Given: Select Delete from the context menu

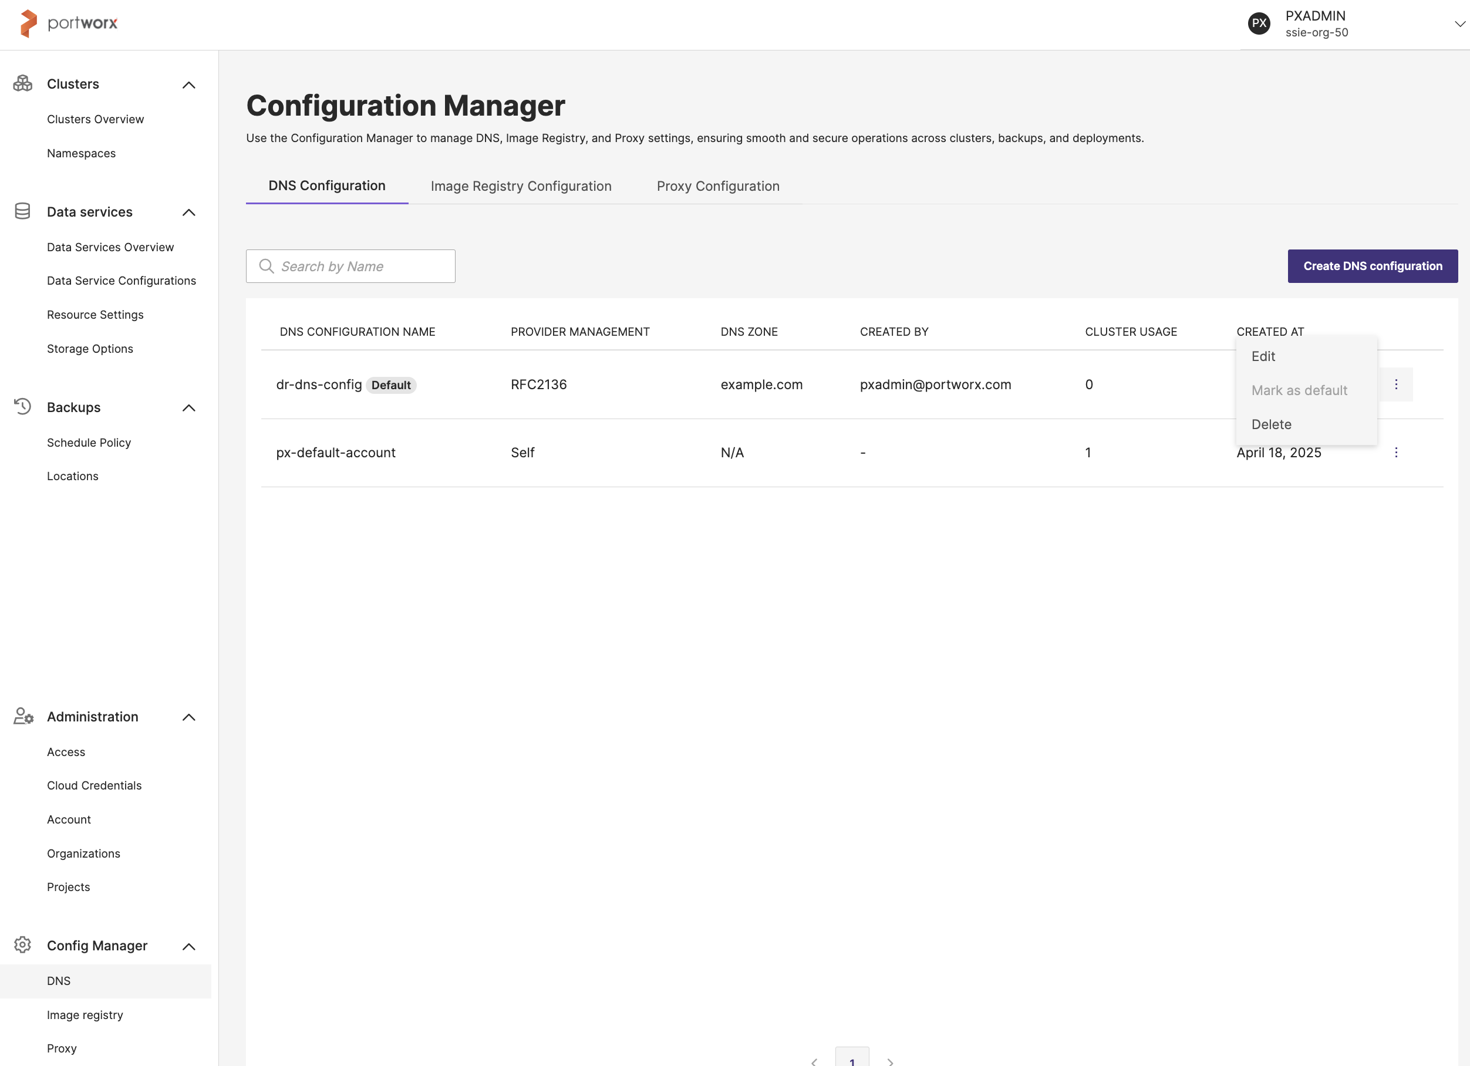Looking at the screenshot, I should [1271, 424].
